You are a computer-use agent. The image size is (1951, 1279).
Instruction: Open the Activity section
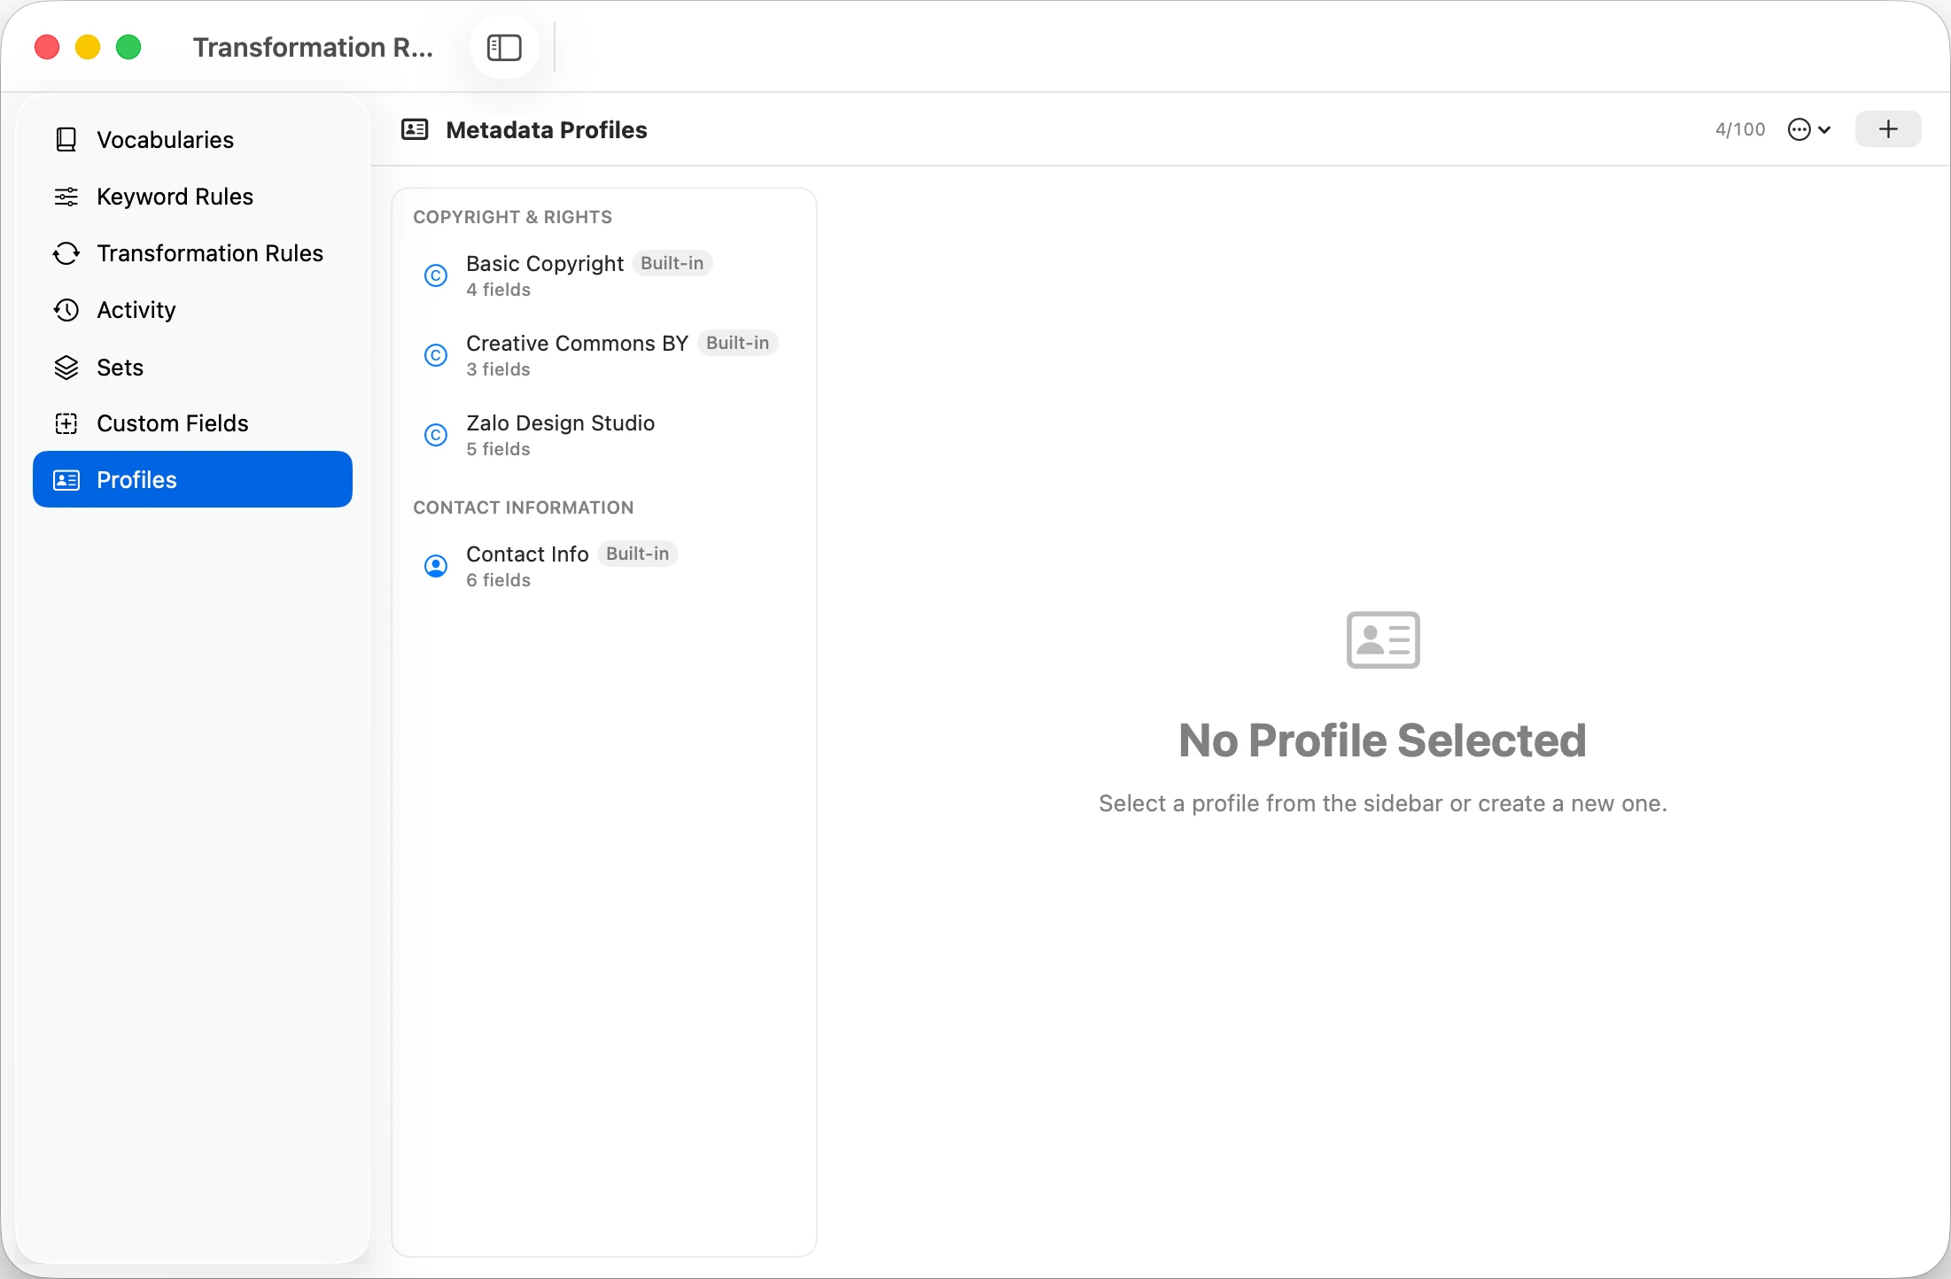click(x=192, y=310)
